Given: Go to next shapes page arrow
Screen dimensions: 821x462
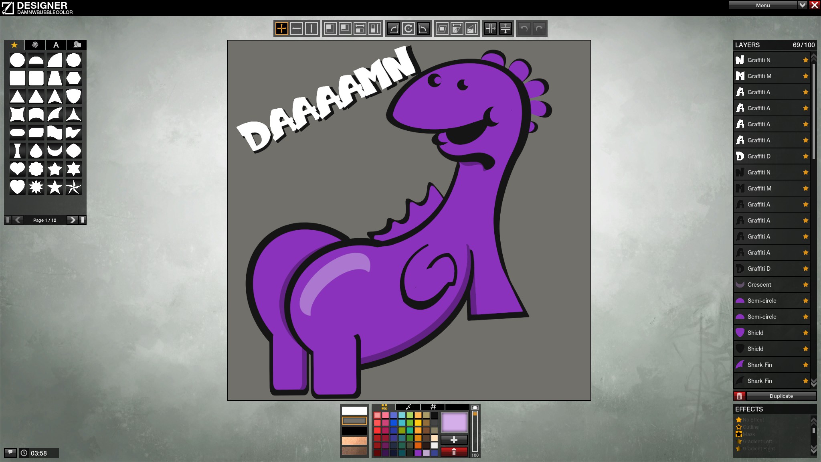Looking at the screenshot, I should 72,220.
